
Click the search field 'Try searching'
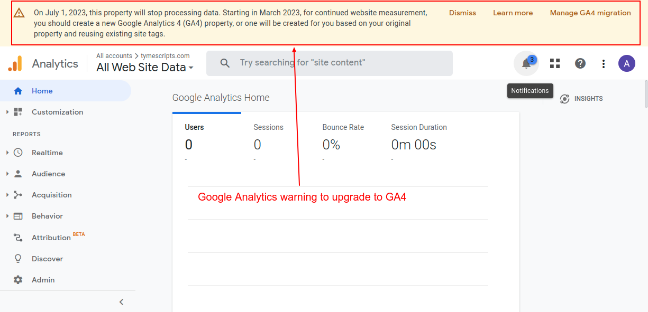click(330, 63)
